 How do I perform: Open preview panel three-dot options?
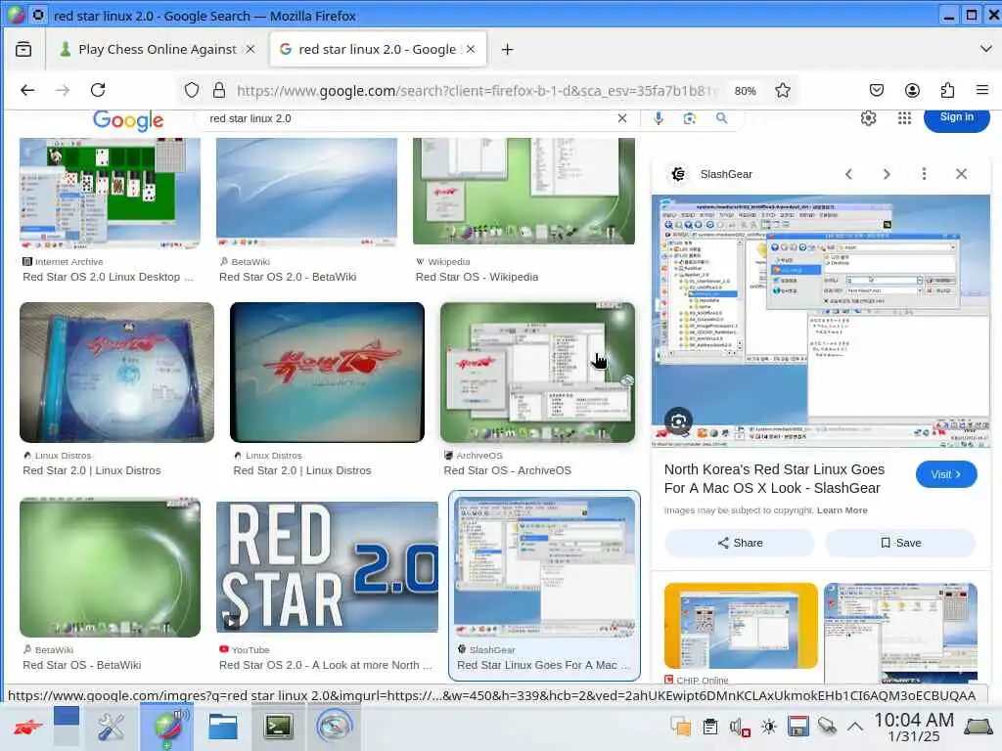pos(924,174)
